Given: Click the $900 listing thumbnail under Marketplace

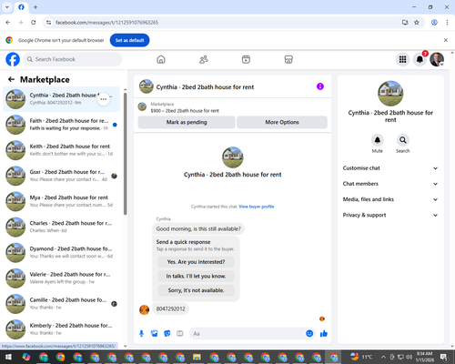Looking at the screenshot, I should (142, 106).
